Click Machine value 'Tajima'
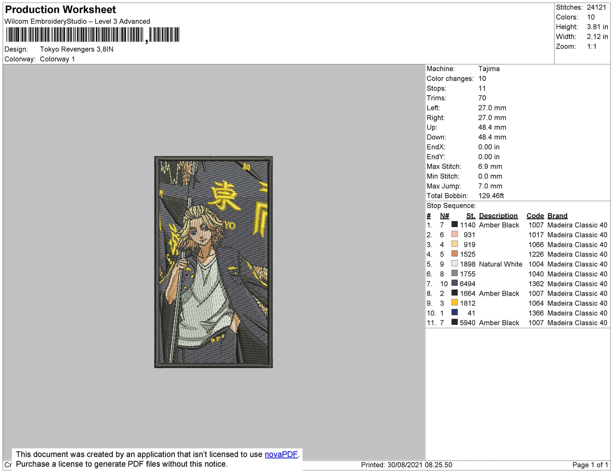The image size is (613, 473). point(489,69)
